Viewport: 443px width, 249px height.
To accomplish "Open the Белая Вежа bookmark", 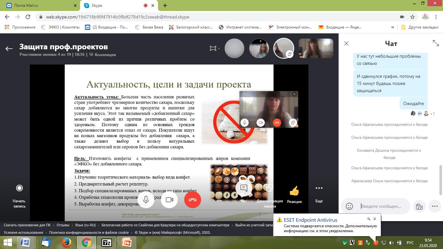I will (152, 27).
